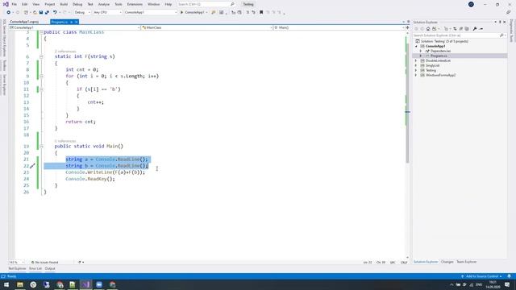Open File Explorer from the taskbar
516x290 pixels.
click(x=20, y=284)
